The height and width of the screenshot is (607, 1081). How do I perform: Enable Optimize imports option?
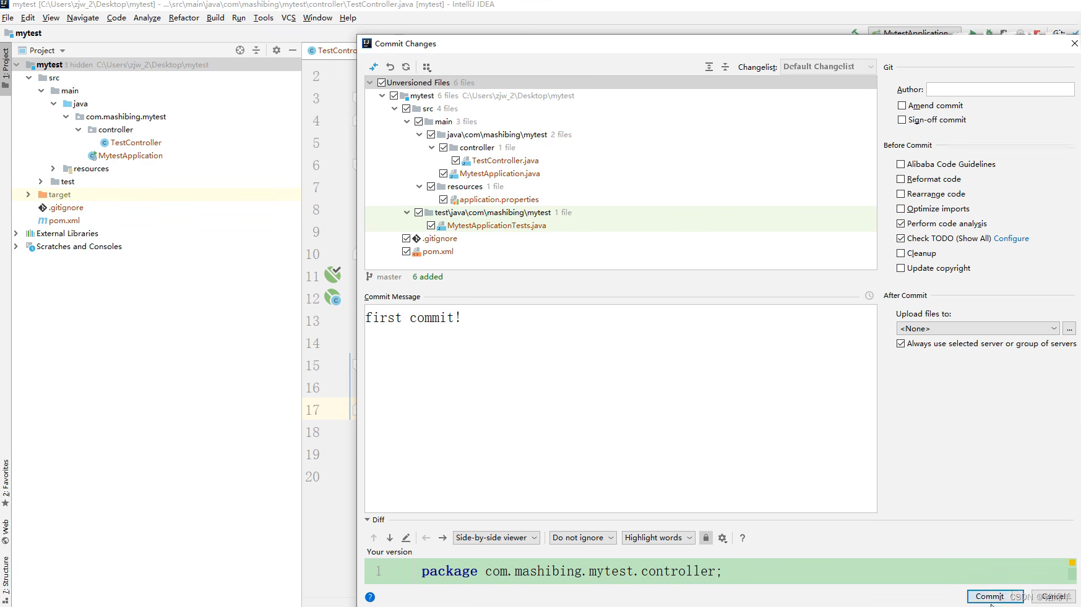[901, 209]
